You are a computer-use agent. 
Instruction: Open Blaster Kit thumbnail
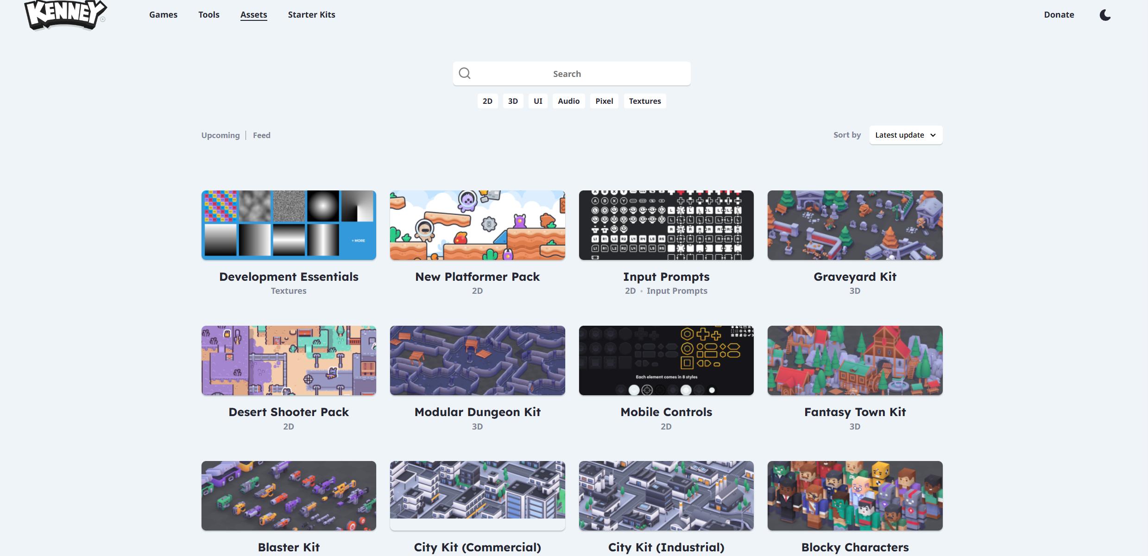[289, 496]
